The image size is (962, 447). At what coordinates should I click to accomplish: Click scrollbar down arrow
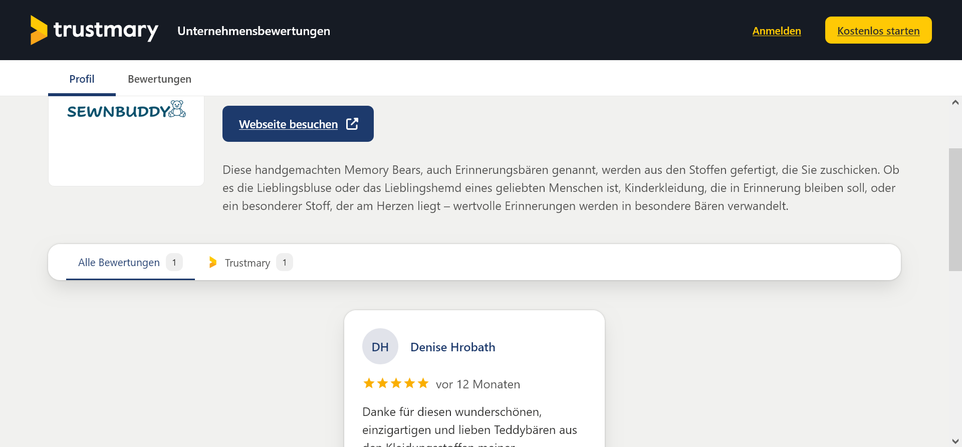coord(955,441)
